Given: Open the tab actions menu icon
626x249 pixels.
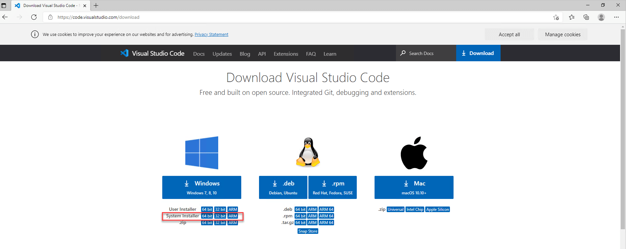Looking at the screenshot, I should click(x=4, y=6).
